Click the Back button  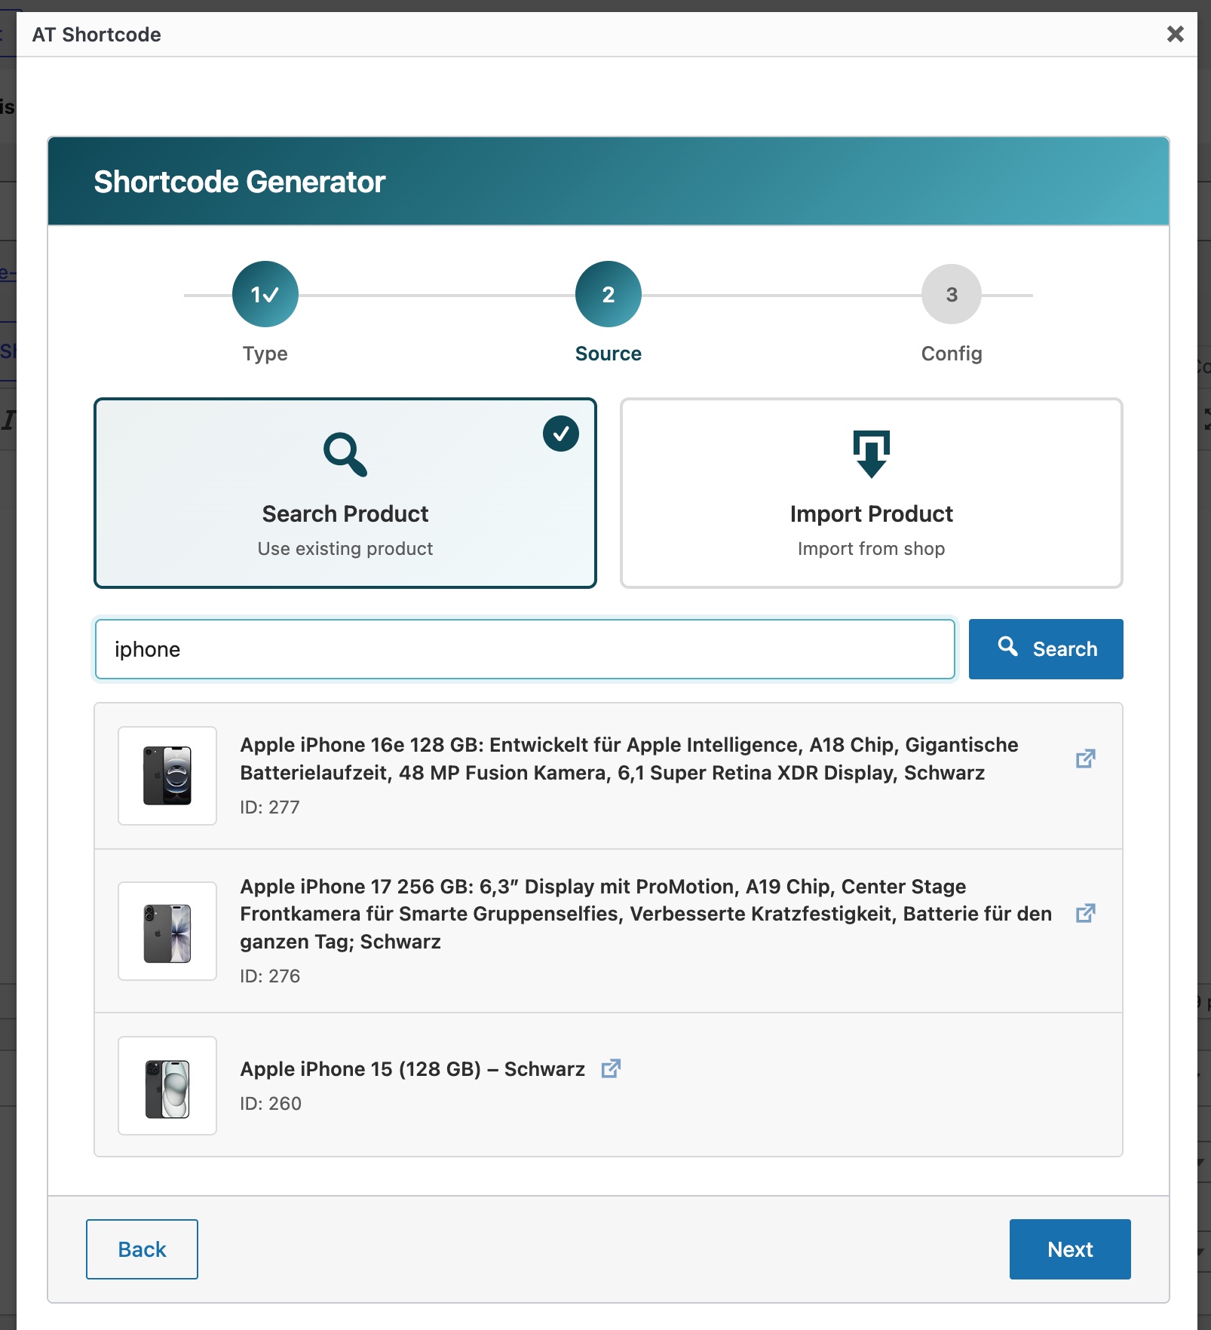(142, 1249)
